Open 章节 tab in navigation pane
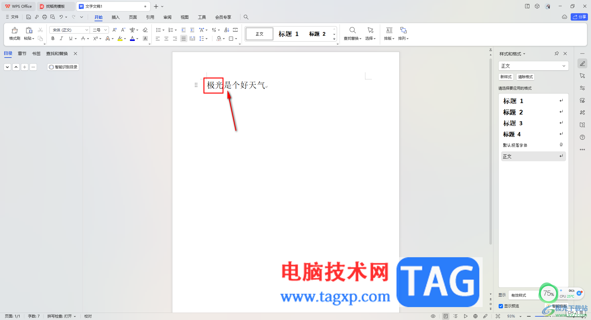The image size is (591, 320). (22, 54)
